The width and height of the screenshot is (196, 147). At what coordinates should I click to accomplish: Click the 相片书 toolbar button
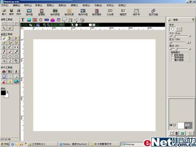pyautogui.click(x=136, y=12)
